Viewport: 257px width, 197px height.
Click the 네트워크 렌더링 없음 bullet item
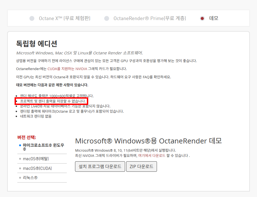click(36, 116)
